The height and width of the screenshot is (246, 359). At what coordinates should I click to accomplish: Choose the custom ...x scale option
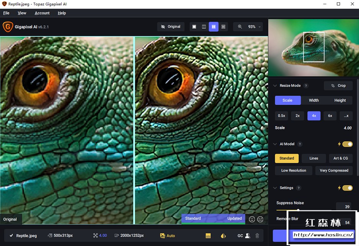pyautogui.click(x=346, y=116)
